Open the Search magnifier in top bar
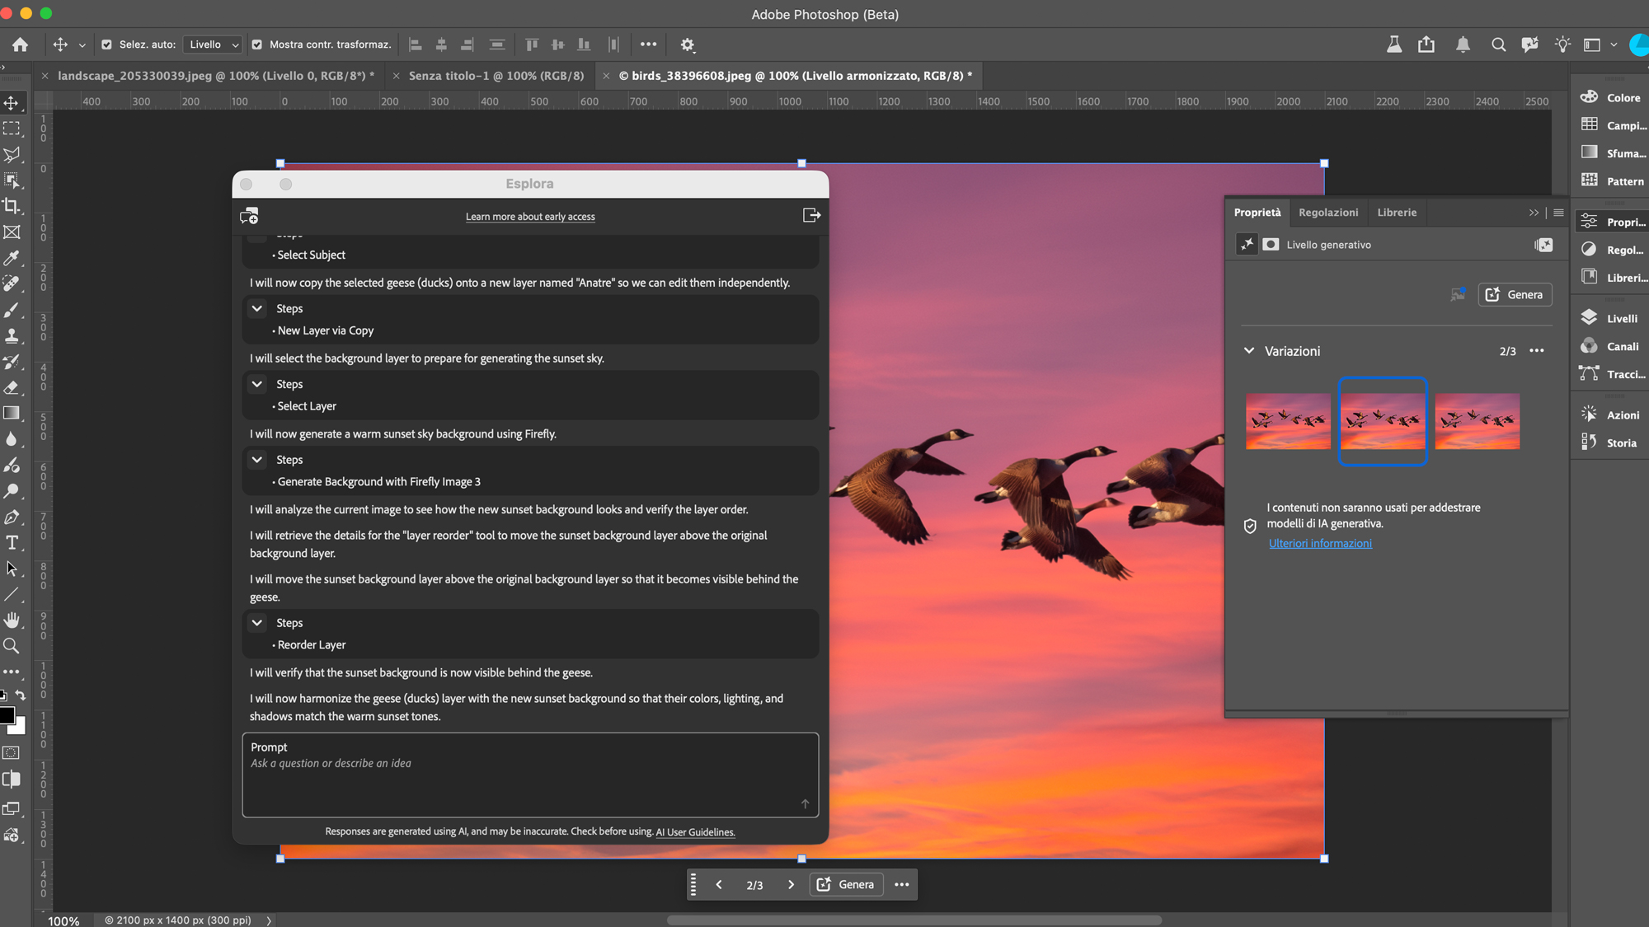Screen dimensions: 1649x927 [1498, 44]
